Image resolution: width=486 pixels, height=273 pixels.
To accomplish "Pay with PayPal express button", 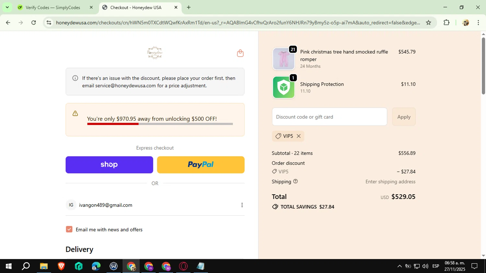I will [x=201, y=165].
